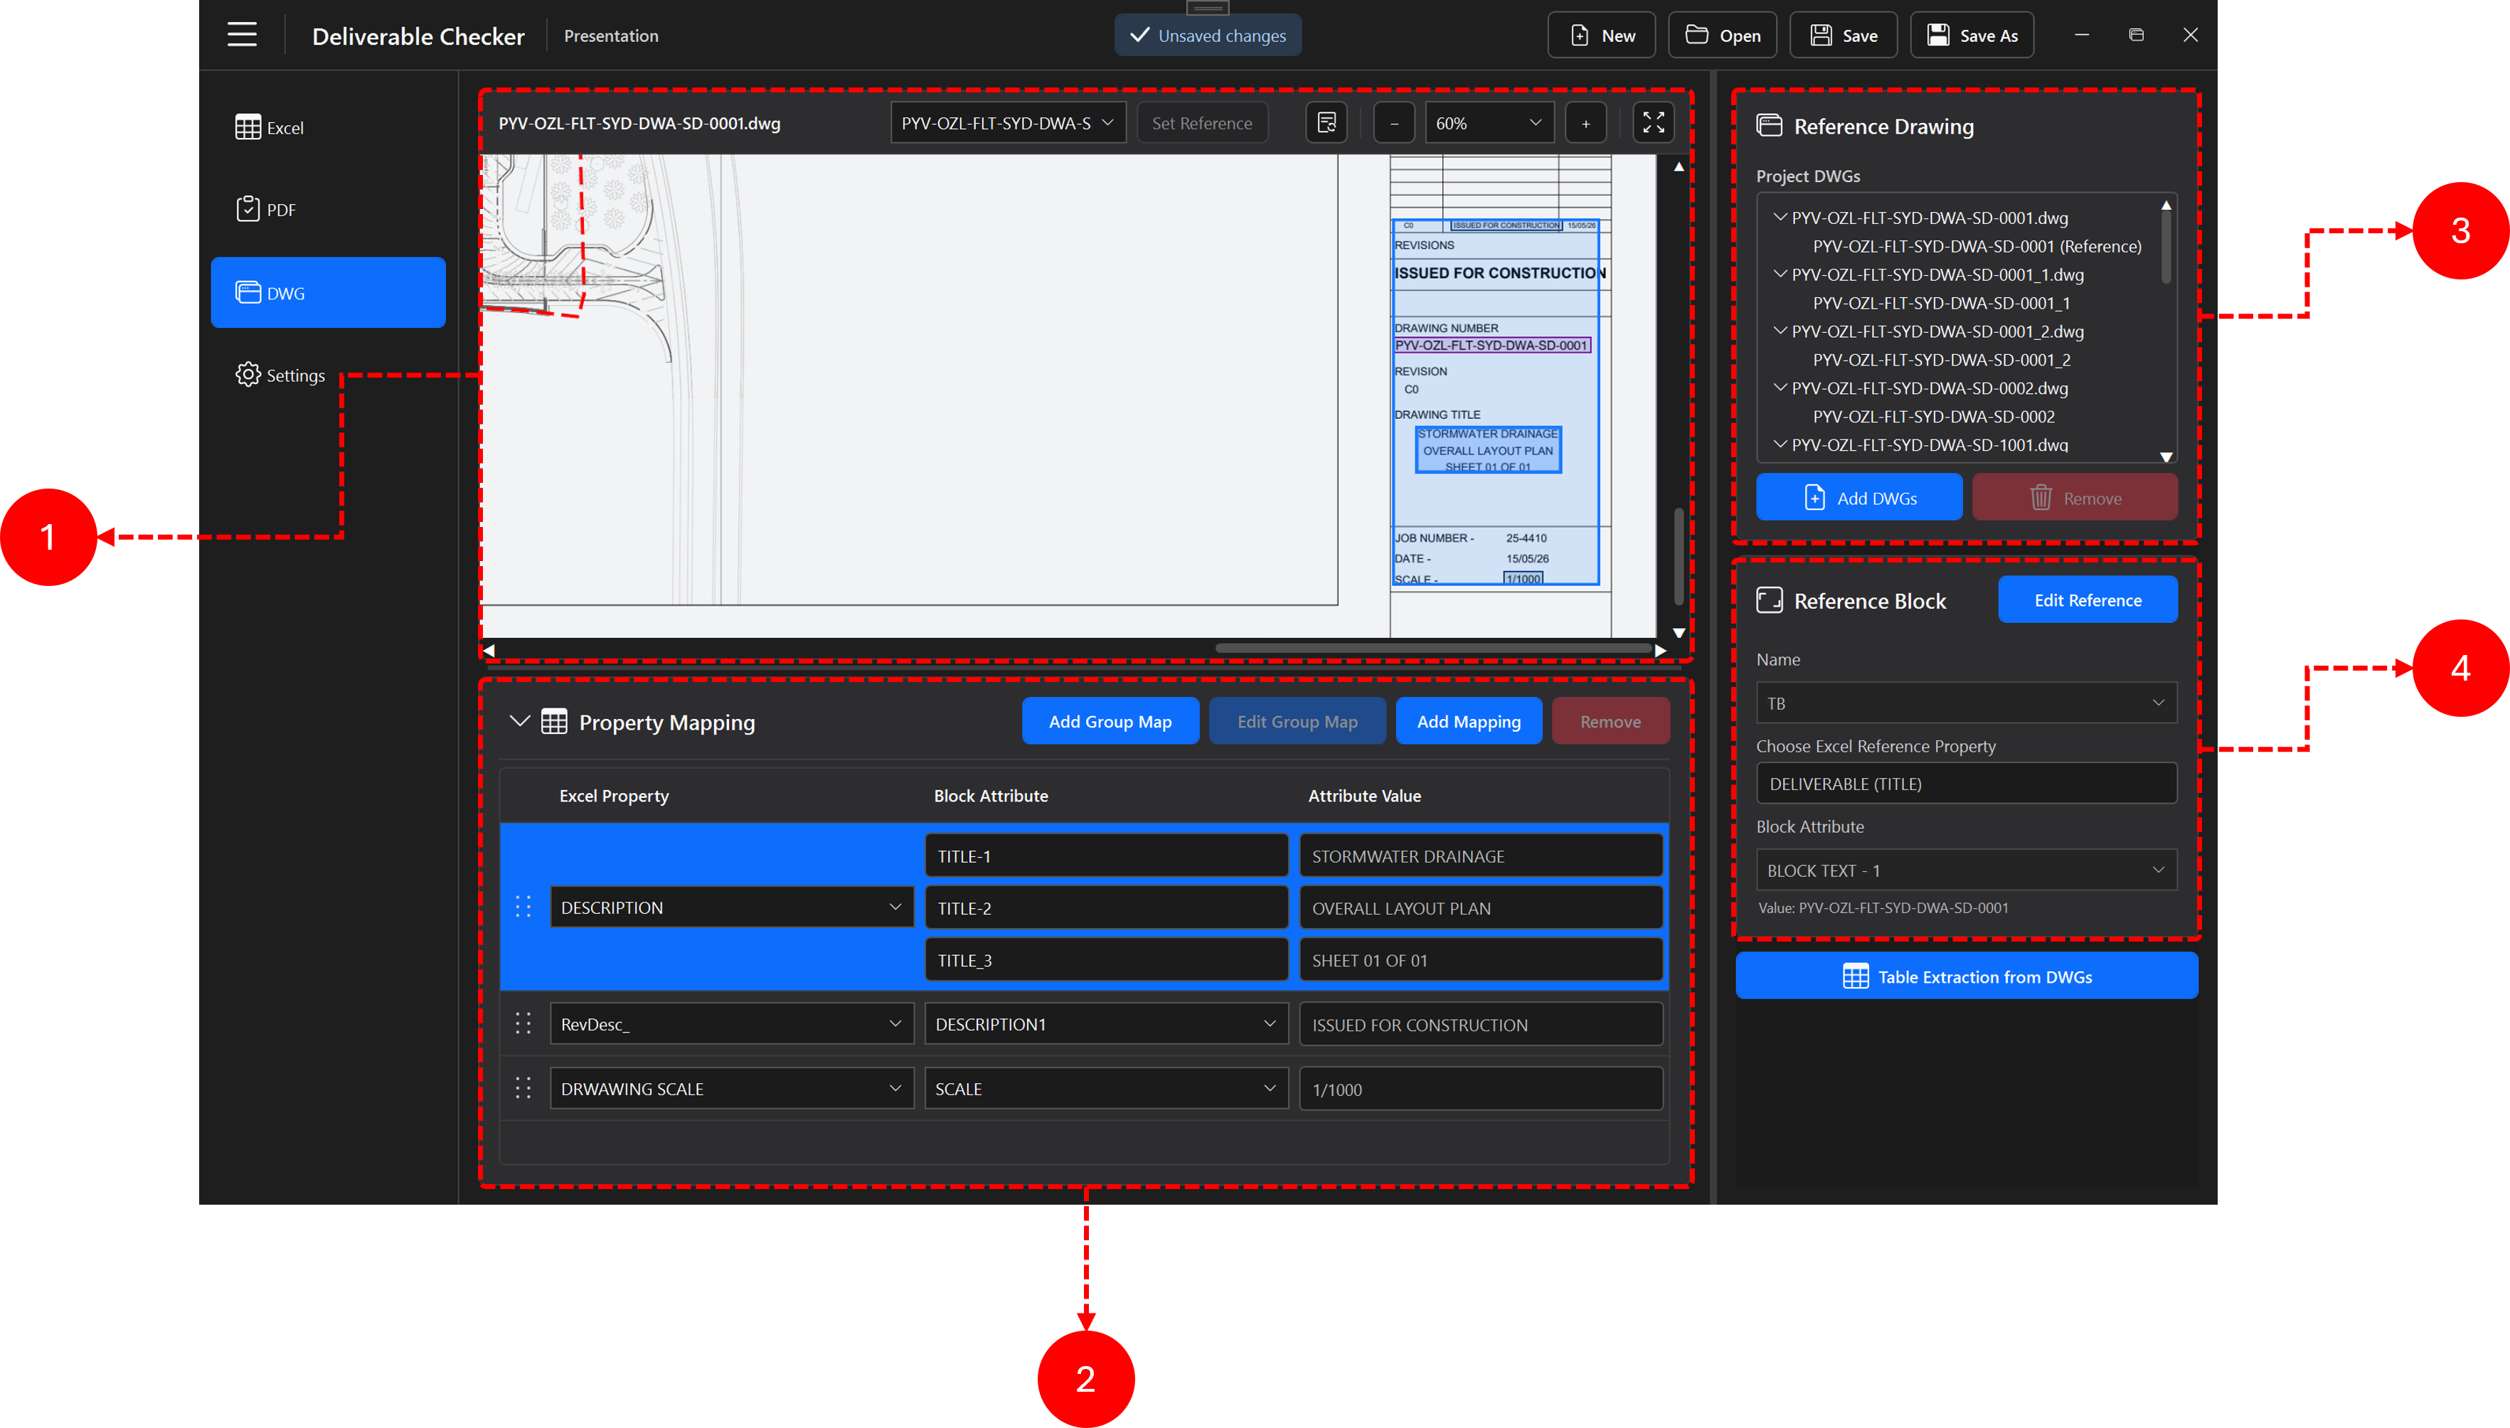Click the STORMWATER DRAINAGE attribute value field
The image size is (2510, 1428).
click(1480, 856)
